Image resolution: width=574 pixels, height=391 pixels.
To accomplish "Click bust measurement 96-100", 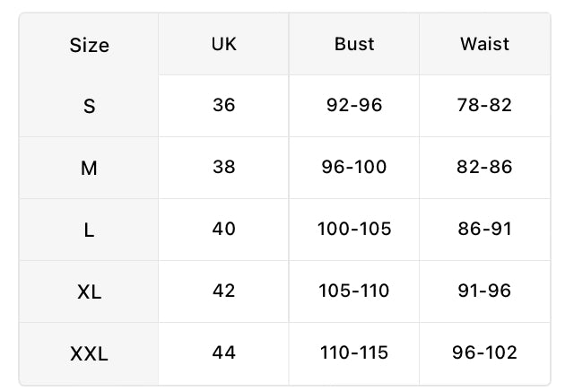I will [354, 167].
